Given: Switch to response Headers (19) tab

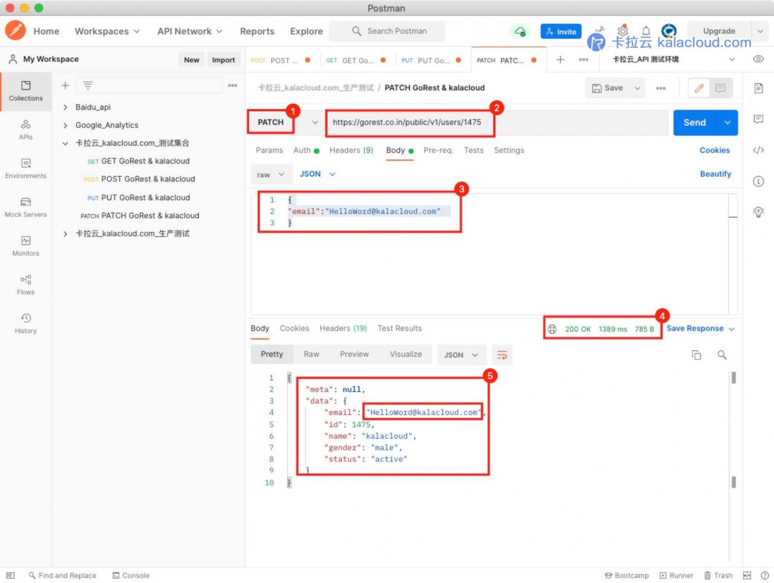Looking at the screenshot, I should [343, 328].
